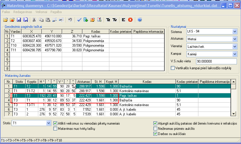
Task: Uncheck Darbas su aukščiais checkbox
Action: pyautogui.click(x=155, y=134)
